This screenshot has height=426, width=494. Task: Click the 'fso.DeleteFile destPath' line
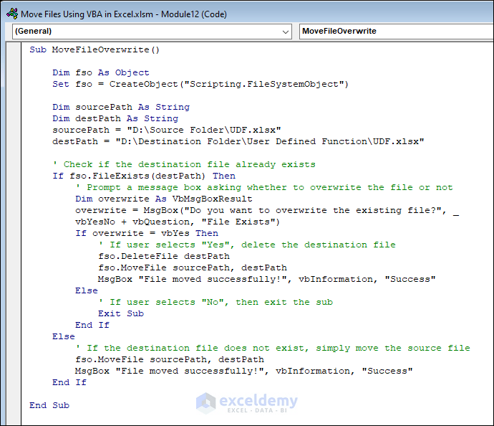tap(164, 256)
